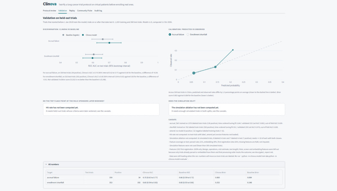337x191 pixels.
Task: Toggle the Baseline (logistic) legend marker
Action: point(63,35)
